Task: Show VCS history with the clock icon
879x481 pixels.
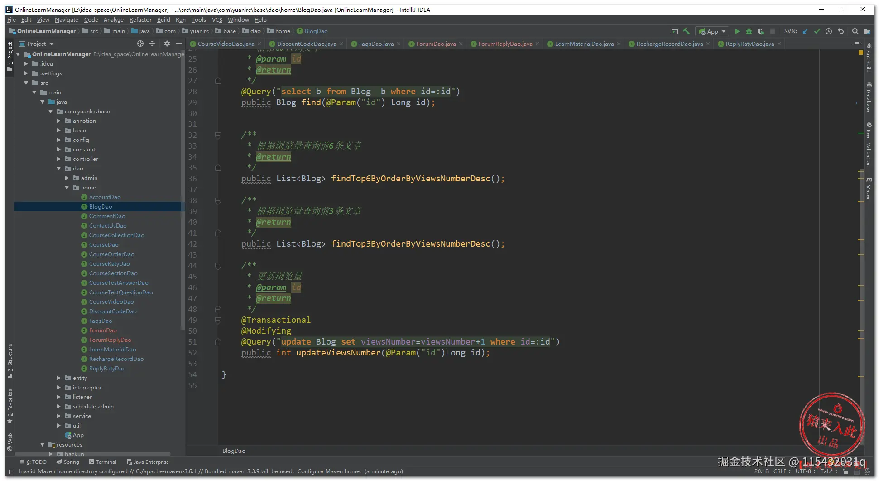Action: pyautogui.click(x=829, y=31)
